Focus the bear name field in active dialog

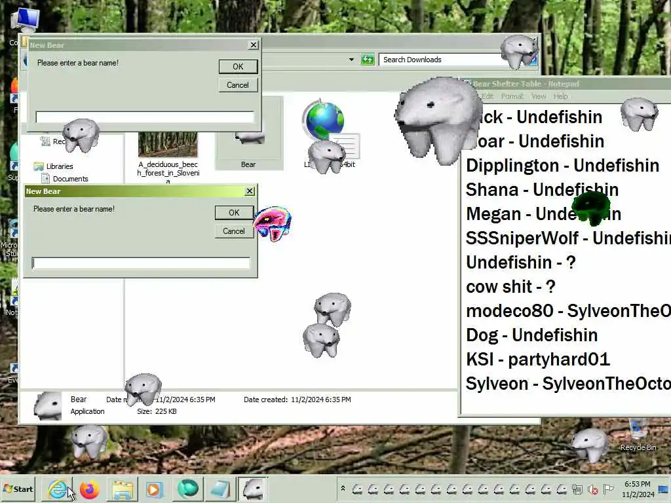[x=142, y=263]
